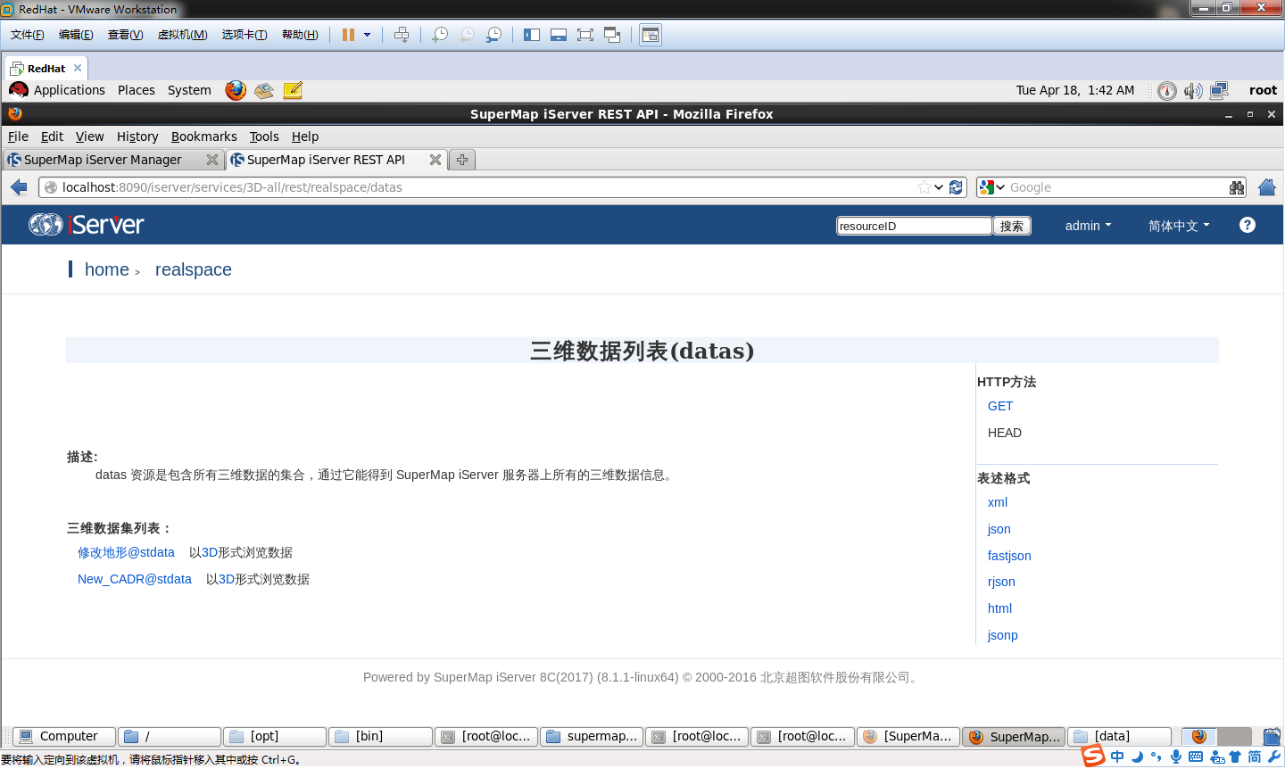Viewport: 1285px width, 769px height.
Task: Open the VMware snapshot manager
Action: [493, 35]
